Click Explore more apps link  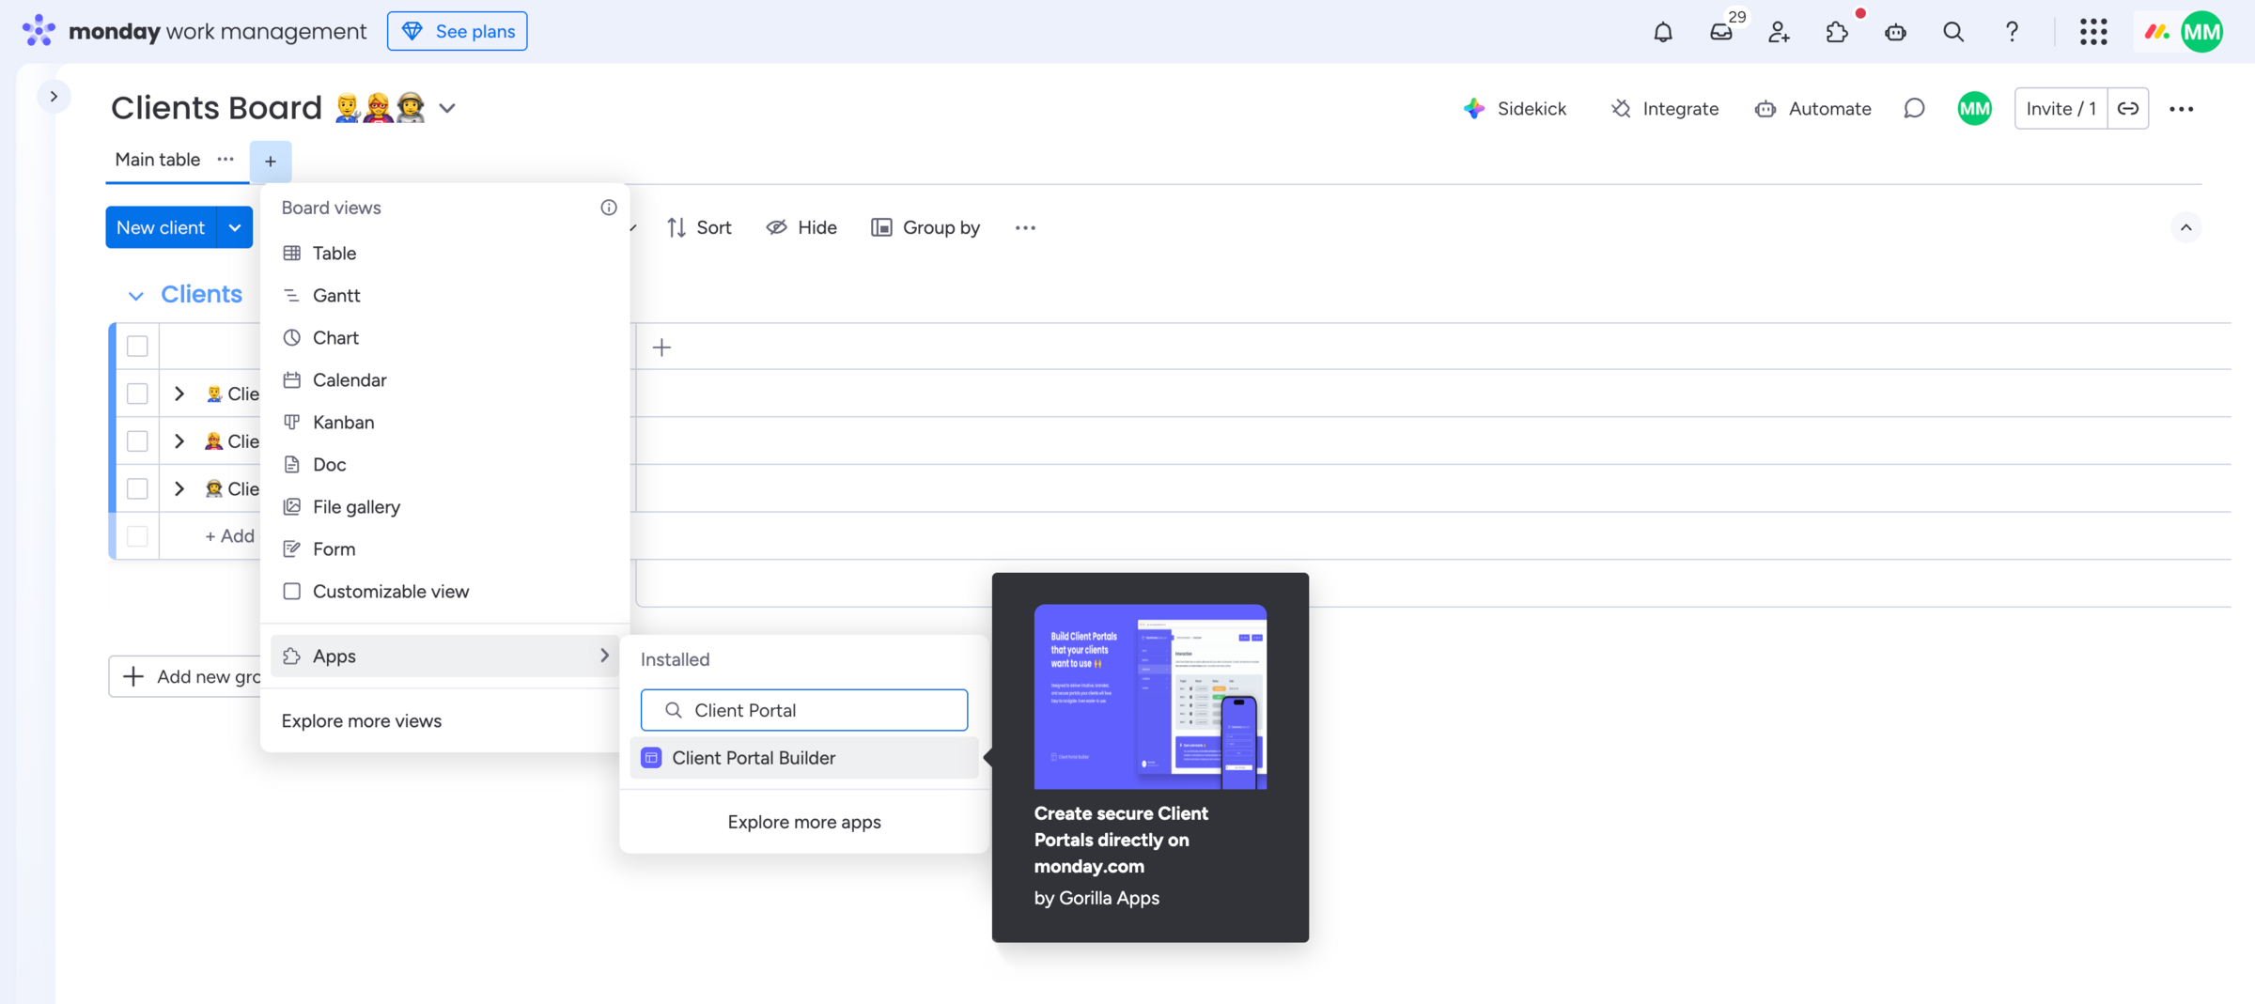coord(804,822)
